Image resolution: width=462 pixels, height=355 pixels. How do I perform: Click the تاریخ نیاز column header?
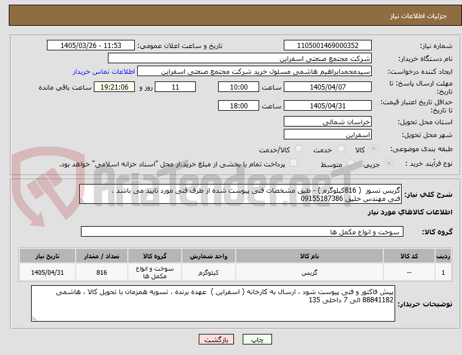[x=47, y=256]
